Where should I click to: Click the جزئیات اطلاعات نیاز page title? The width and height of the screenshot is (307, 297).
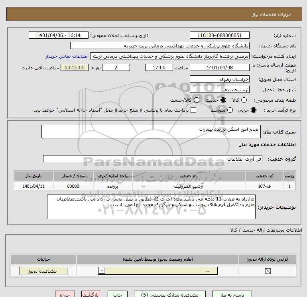pyautogui.click(x=272, y=14)
